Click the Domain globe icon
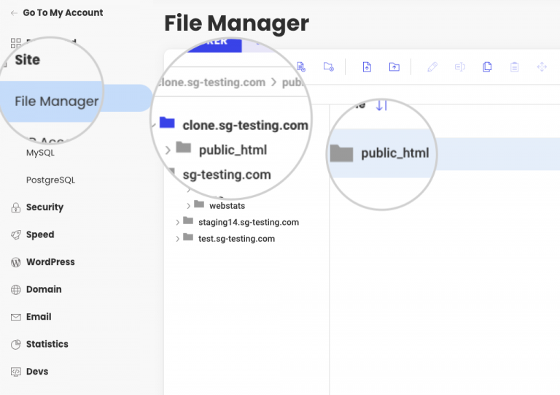Viewport: 560px width, 395px height. [16, 290]
